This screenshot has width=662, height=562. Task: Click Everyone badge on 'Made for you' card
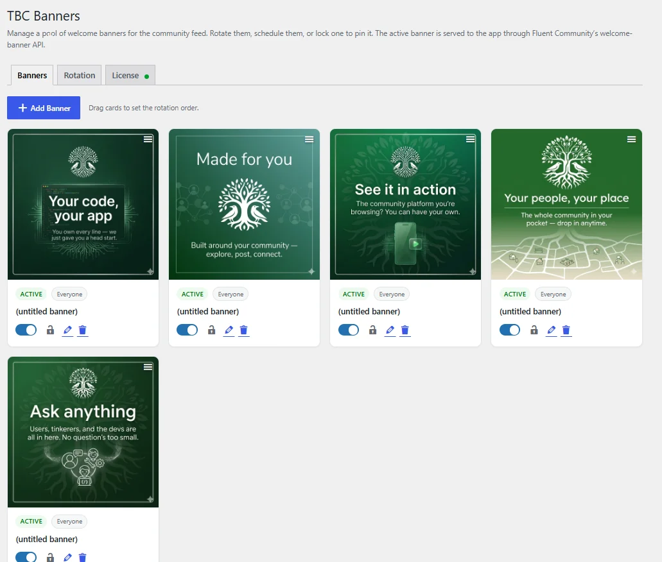click(x=231, y=294)
